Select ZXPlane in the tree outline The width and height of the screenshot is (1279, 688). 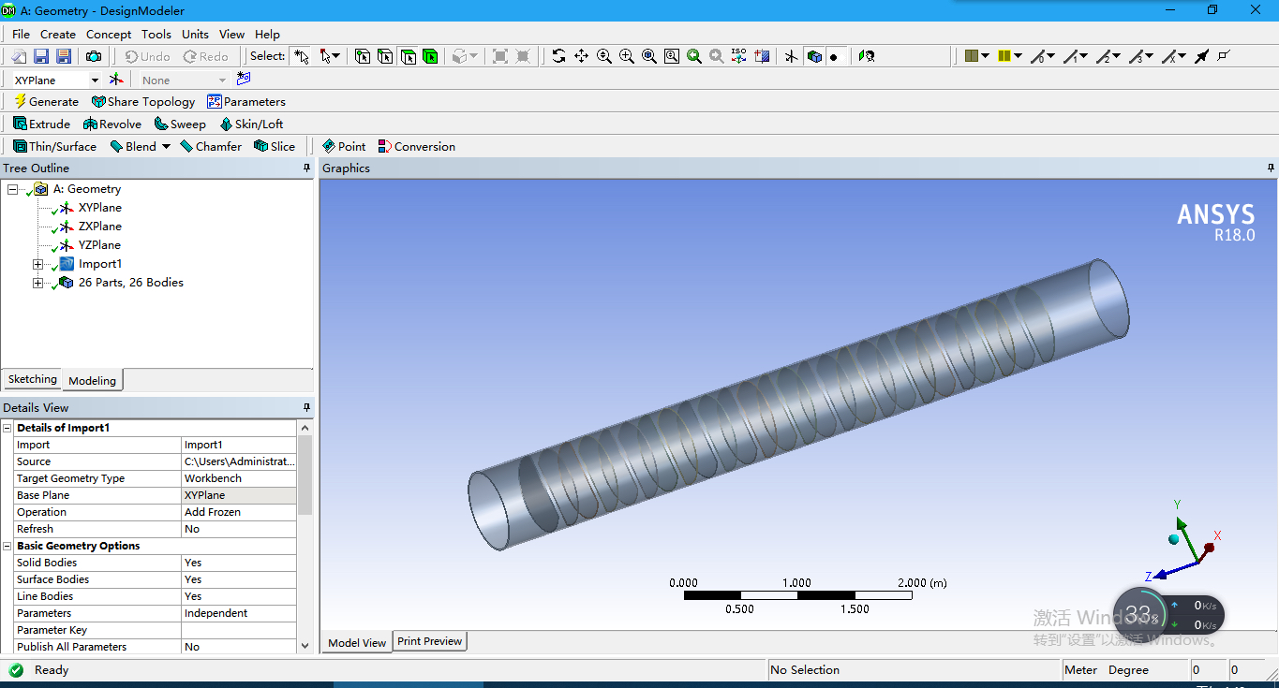pos(99,227)
